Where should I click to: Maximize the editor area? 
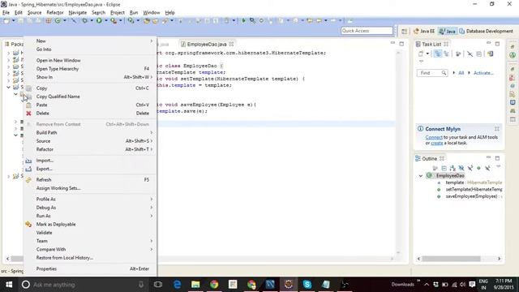point(401,43)
